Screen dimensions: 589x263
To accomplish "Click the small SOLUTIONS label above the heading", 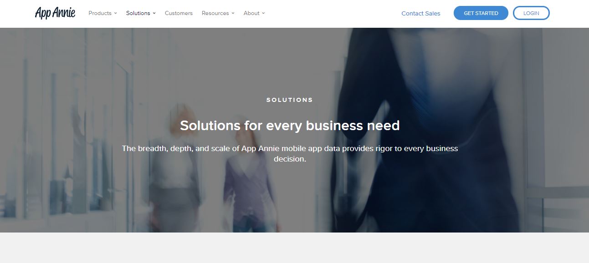I will (290, 100).
